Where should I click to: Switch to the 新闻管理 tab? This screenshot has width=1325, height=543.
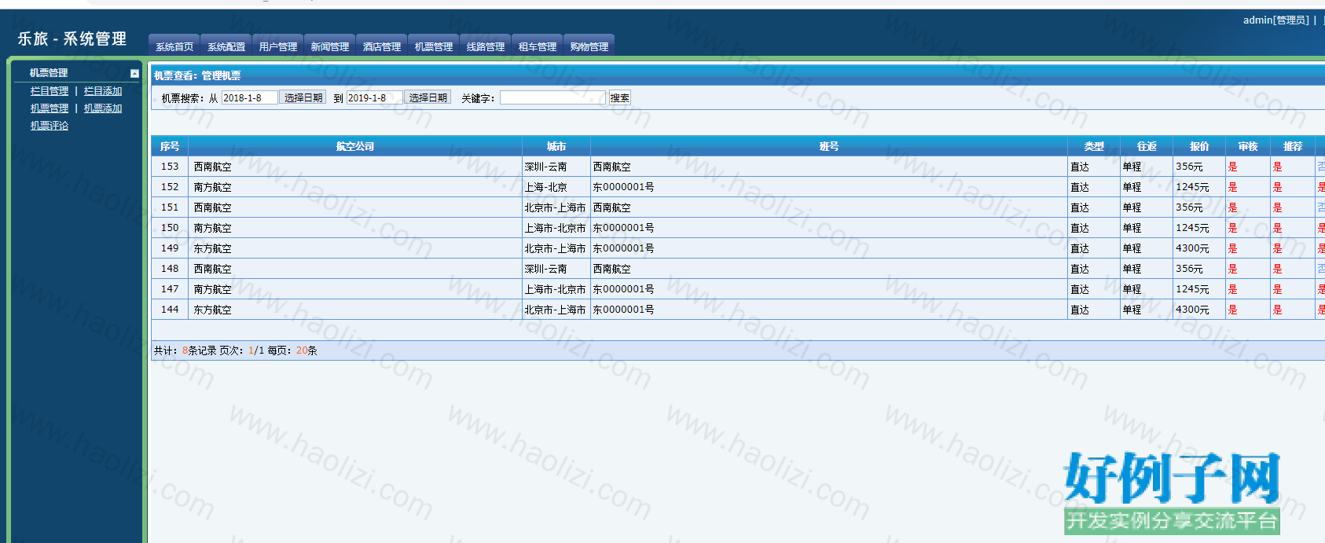330,46
